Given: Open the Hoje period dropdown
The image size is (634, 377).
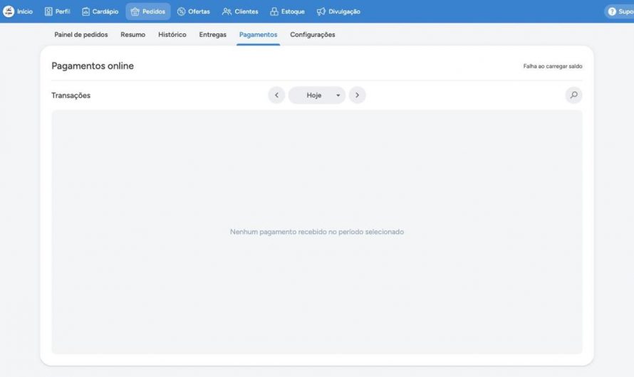Looking at the screenshot, I should (316, 95).
